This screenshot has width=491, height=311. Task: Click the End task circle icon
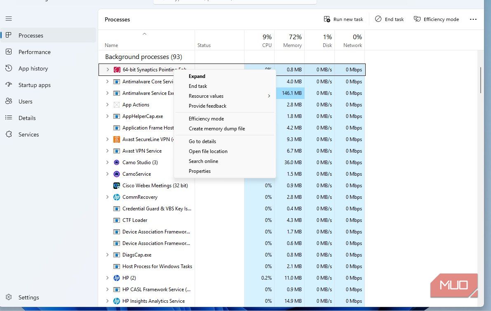coord(378,19)
